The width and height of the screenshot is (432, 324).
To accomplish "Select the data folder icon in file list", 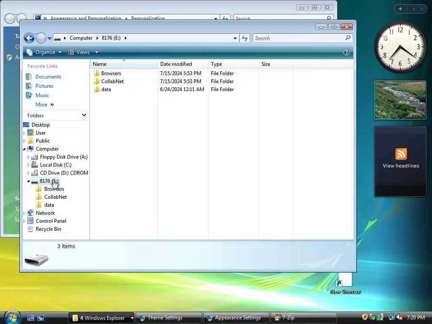I will click(x=97, y=89).
